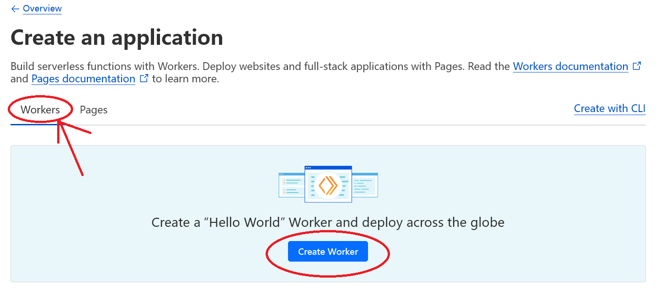Click external link icon after Workers documentation
The height and width of the screenshot is (295, 667).
coord(637,66)
